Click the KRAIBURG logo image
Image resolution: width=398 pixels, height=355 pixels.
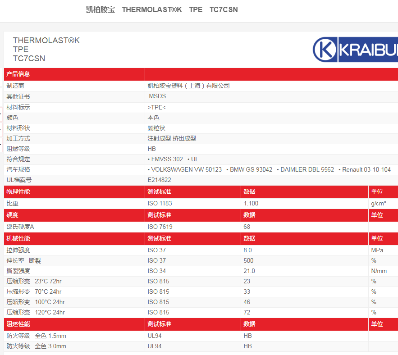[x=355, y=50]
